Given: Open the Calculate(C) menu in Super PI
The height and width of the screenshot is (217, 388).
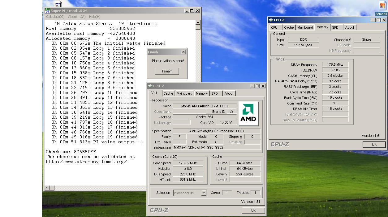Looking at the screenshot, I should pyautogui.click(x=55, y=17).
